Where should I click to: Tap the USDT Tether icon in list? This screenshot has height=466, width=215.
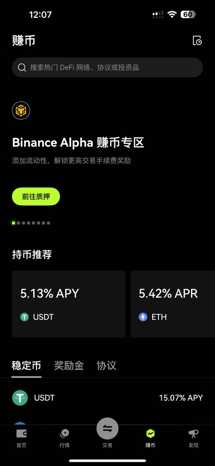point(20,398)
